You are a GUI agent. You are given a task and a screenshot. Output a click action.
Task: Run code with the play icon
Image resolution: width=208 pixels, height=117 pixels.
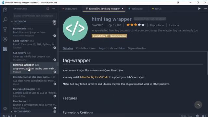(199, 9)
